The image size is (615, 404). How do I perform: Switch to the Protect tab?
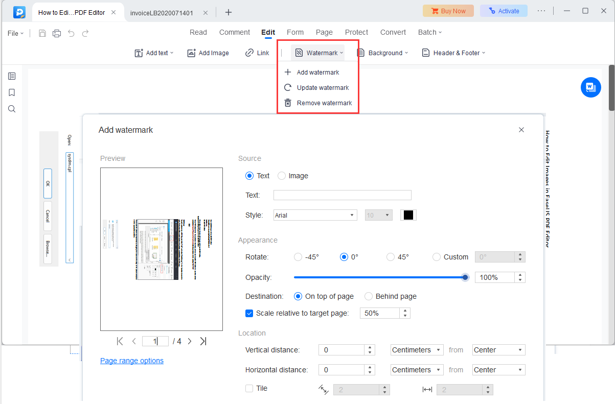[356, 32]
